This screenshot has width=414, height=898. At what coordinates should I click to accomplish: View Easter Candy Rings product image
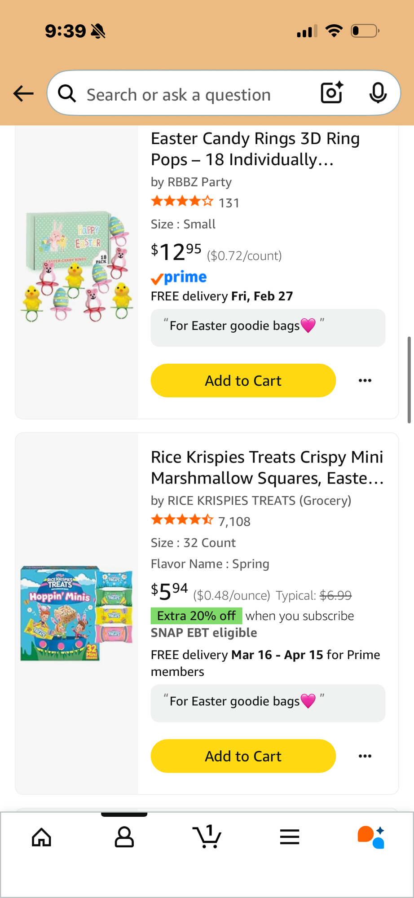pyautogui.click(x=77, y=266)
